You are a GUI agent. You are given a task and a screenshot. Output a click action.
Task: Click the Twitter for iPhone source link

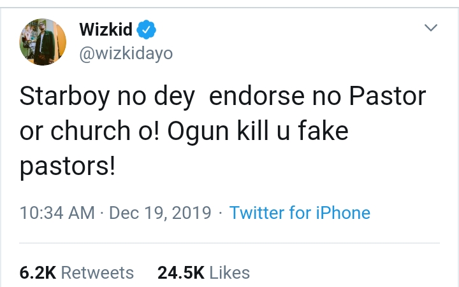[x=300, y=213]
